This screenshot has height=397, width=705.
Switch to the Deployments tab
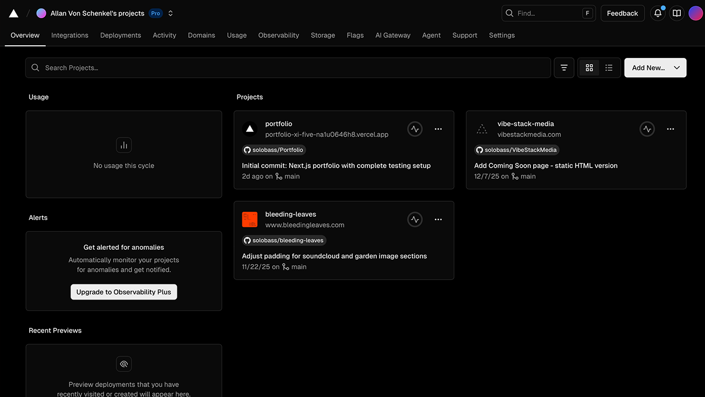120,35
